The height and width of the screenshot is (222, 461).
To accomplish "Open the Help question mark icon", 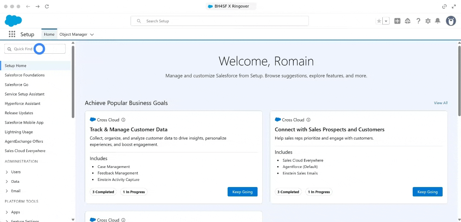I will pyautogui.click(x=418, y=21).
